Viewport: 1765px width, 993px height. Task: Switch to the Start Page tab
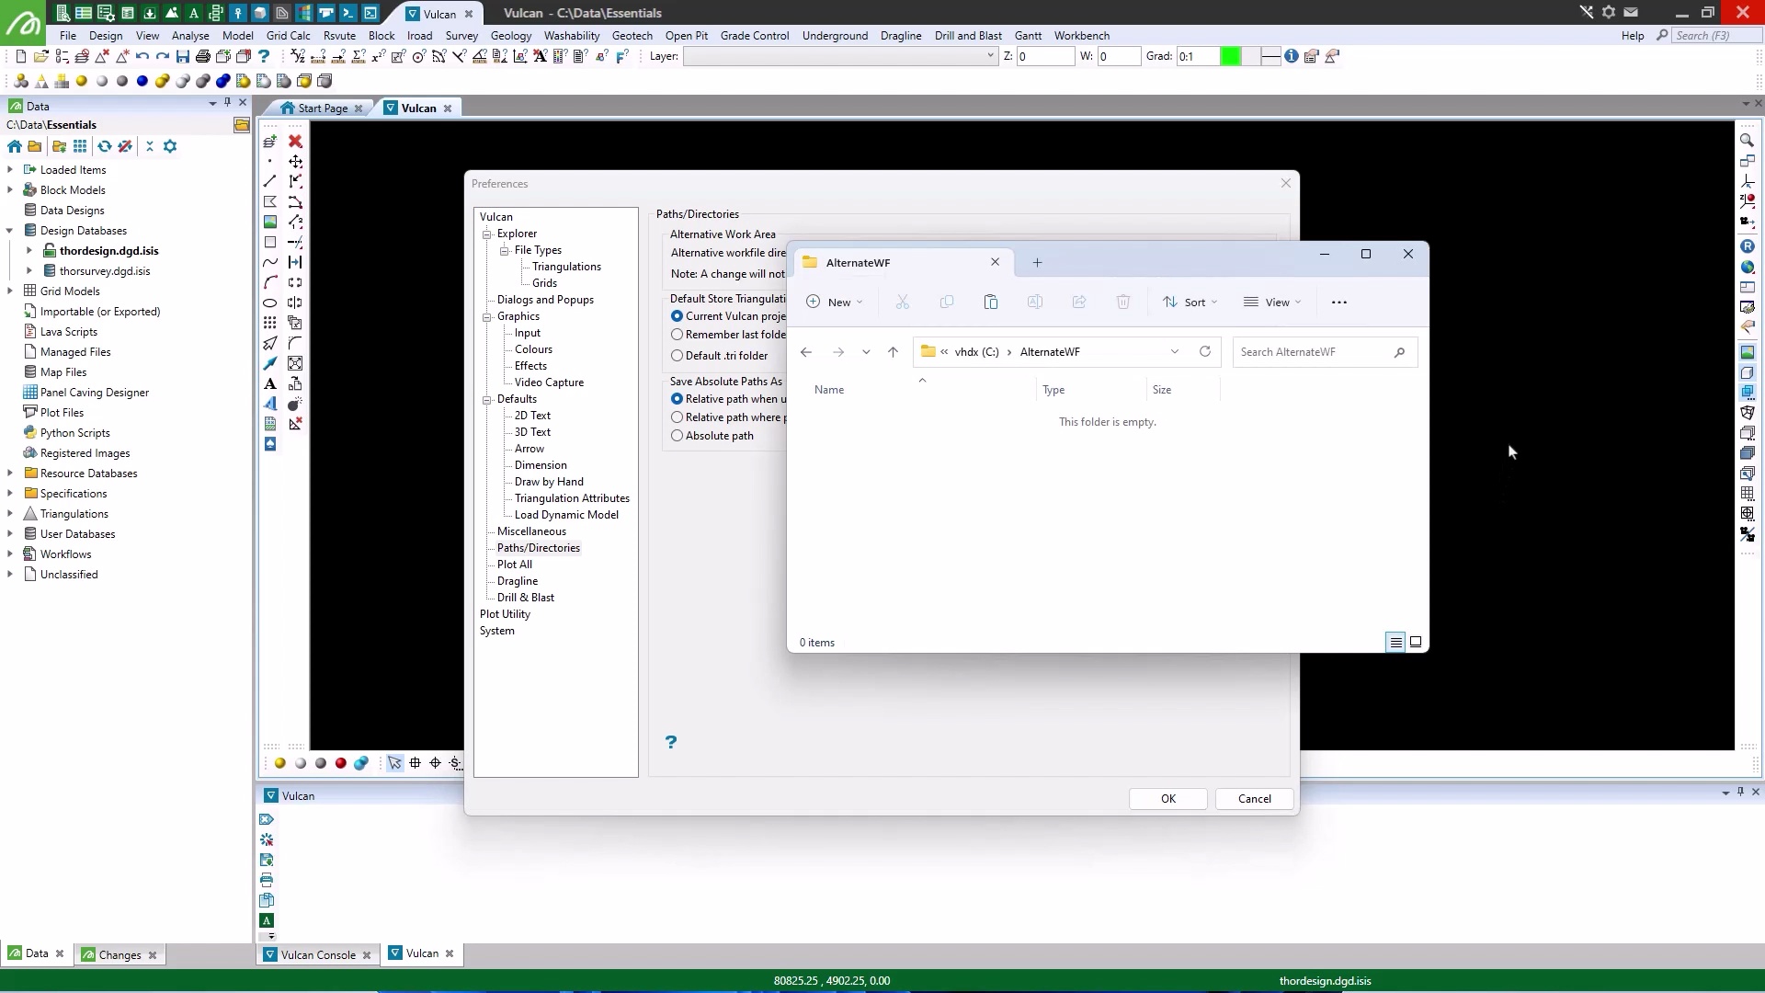[x=323, y=108]
